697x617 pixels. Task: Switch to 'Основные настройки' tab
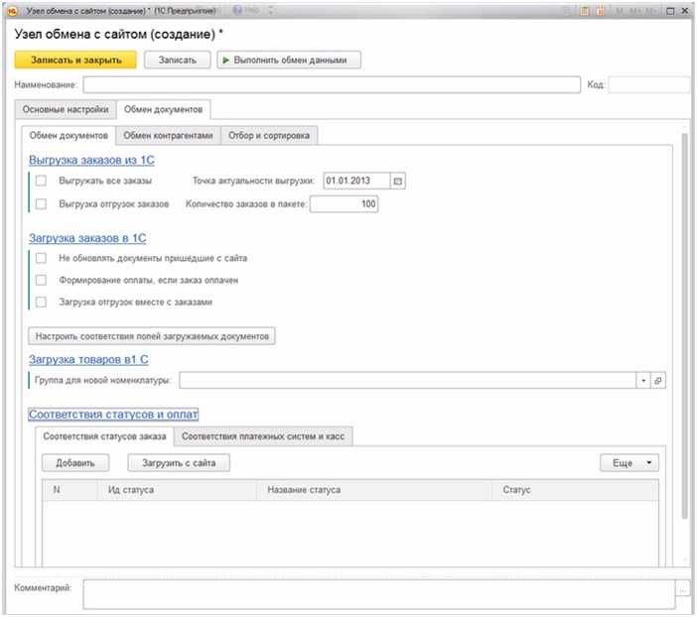[66, 110]
